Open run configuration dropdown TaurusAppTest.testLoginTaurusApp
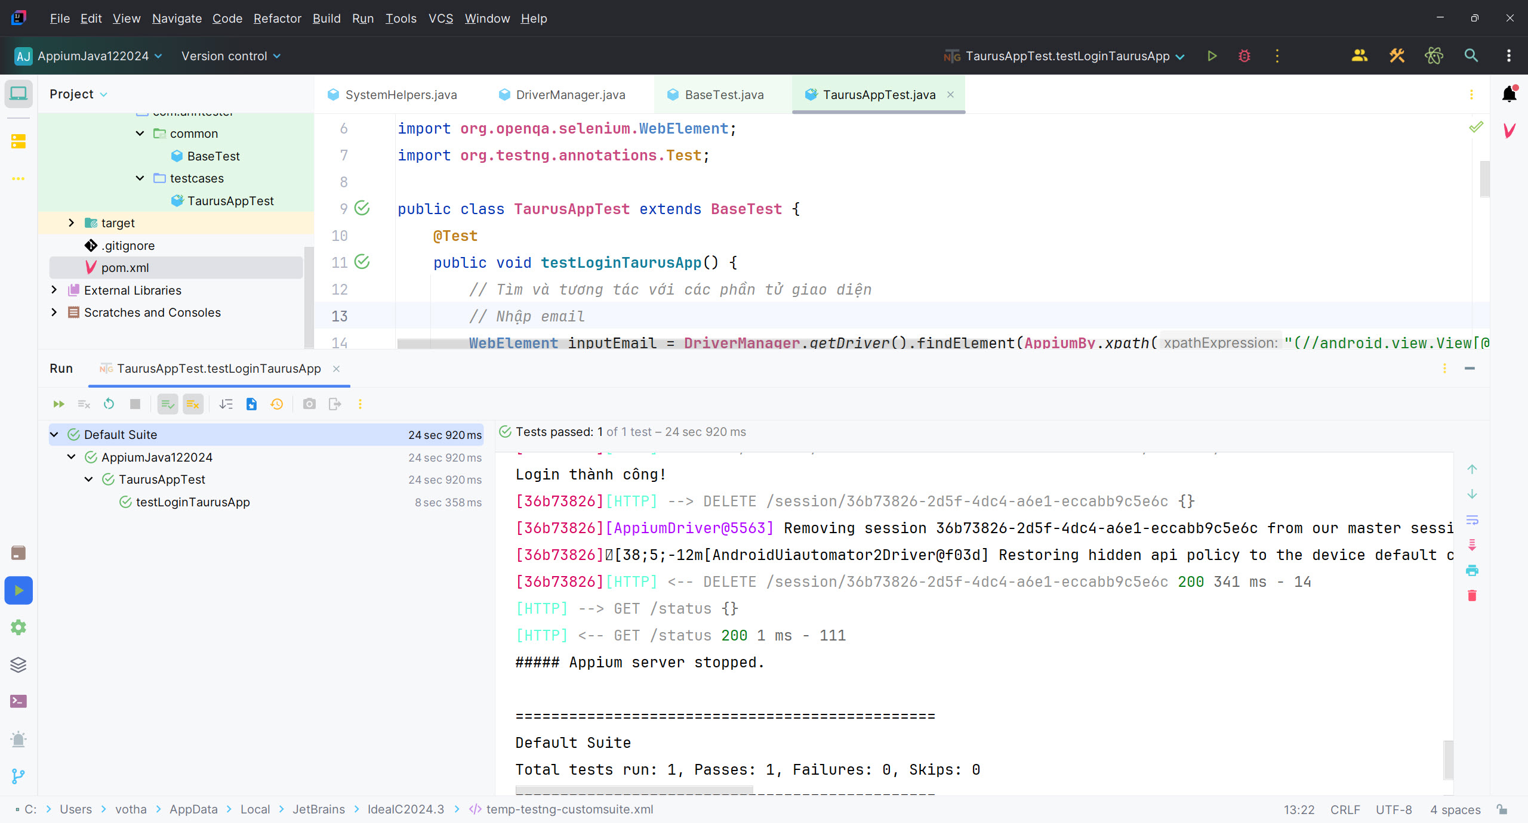This screenshot has width=1528, height=823. click(1064, 56)
